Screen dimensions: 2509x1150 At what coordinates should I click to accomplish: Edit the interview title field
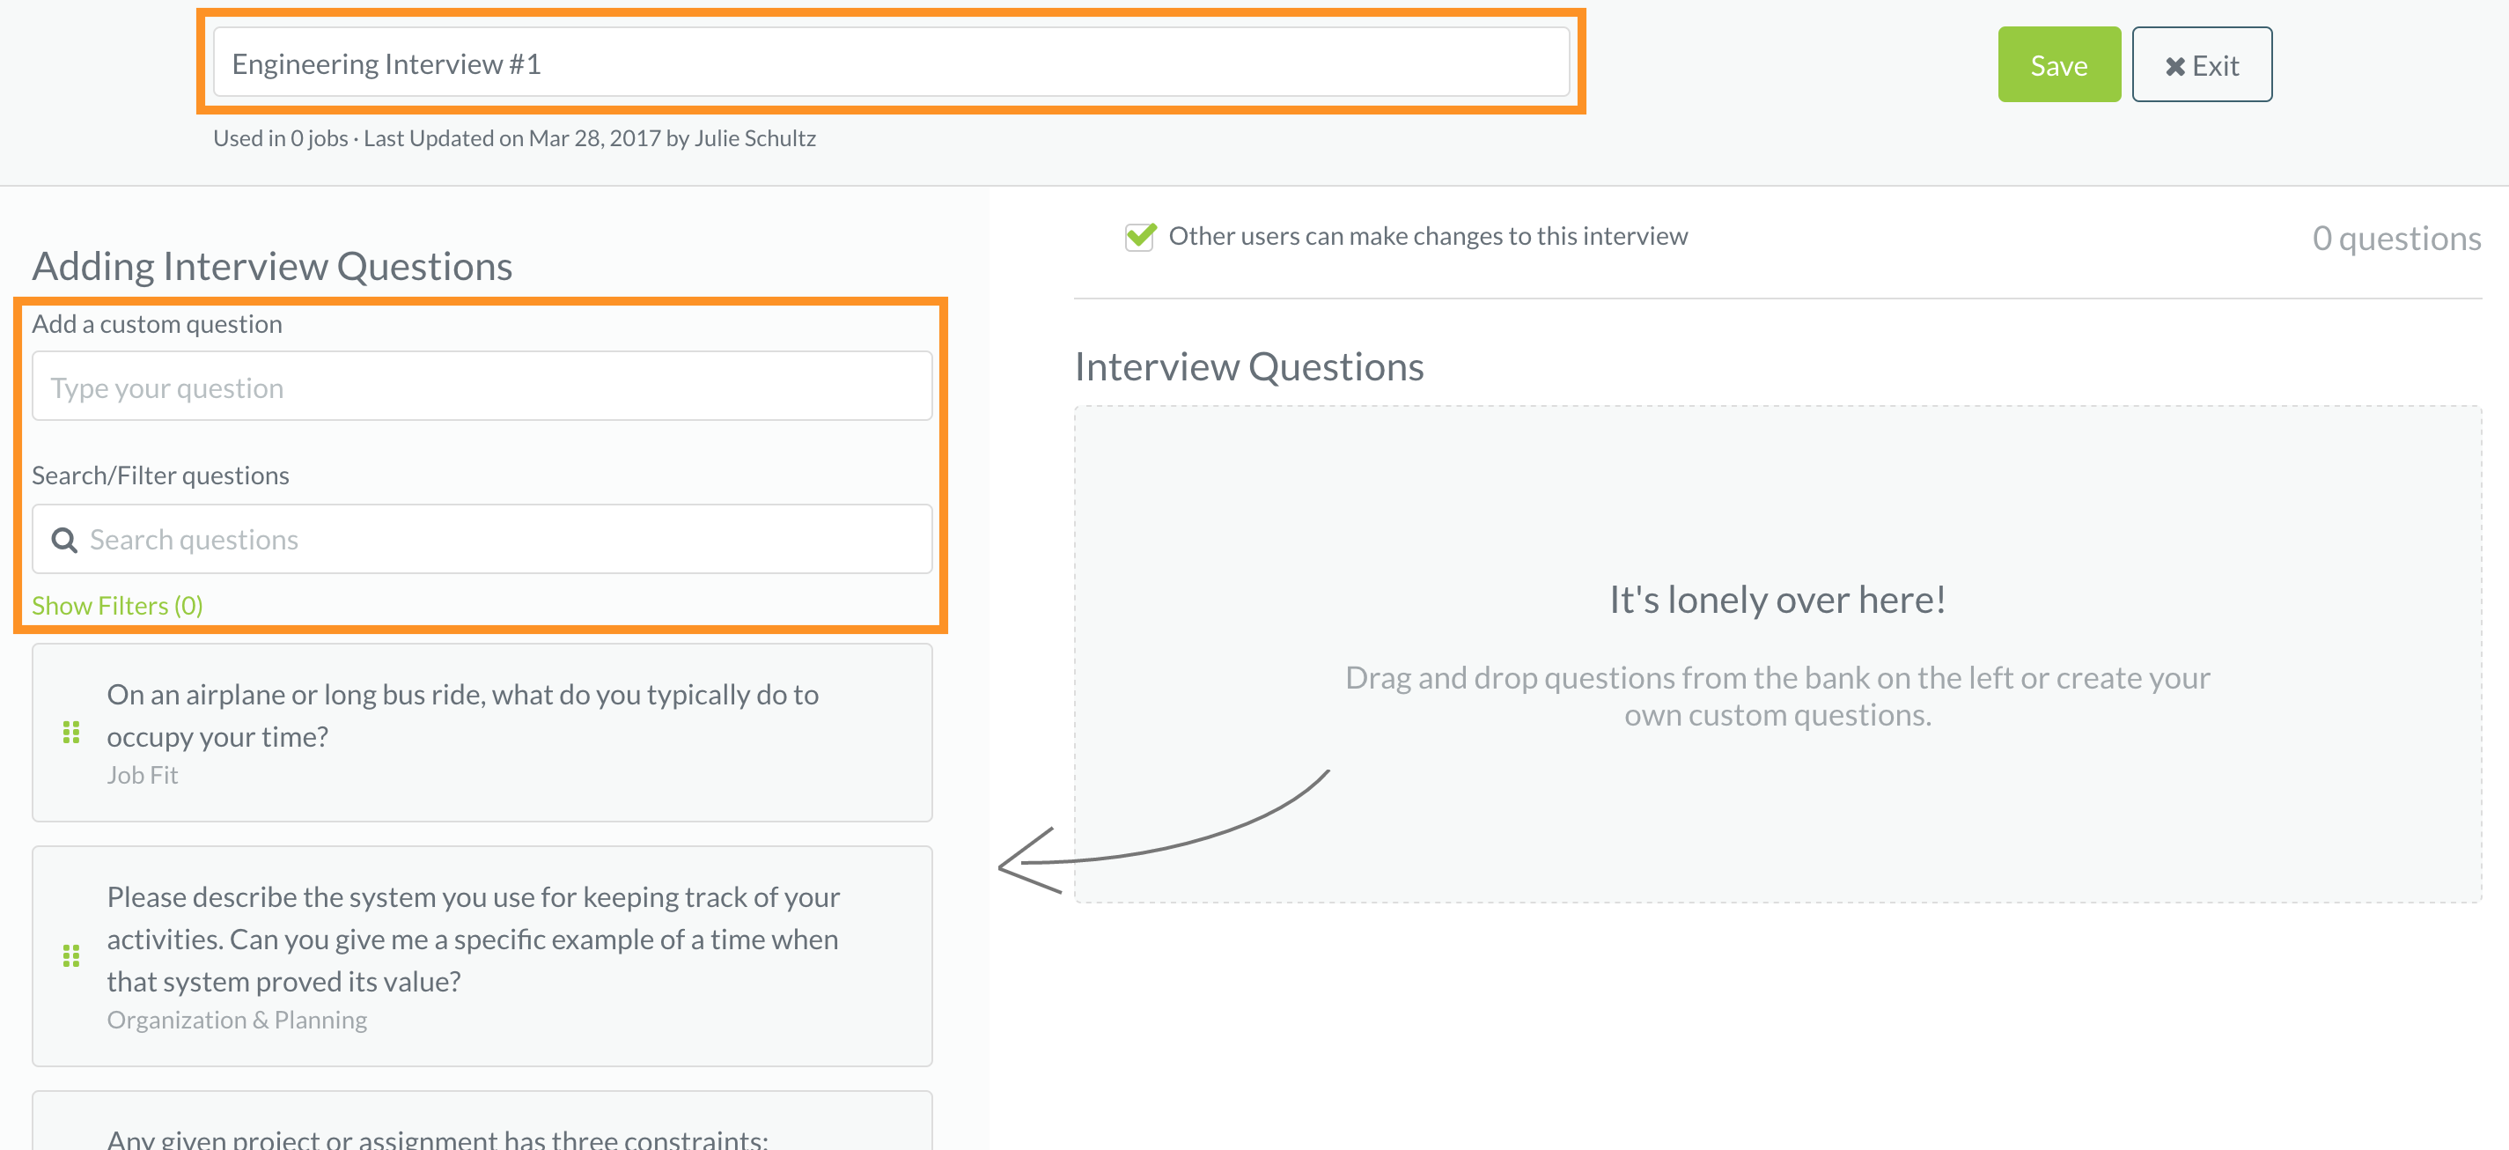(x=891, y=63)
